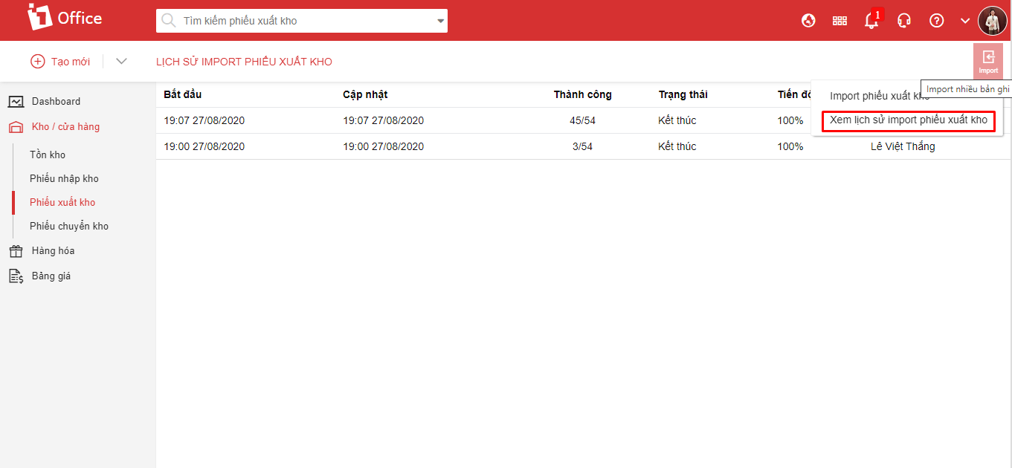Select Import phiếu xuất kho menu item

tap(879, 96)
